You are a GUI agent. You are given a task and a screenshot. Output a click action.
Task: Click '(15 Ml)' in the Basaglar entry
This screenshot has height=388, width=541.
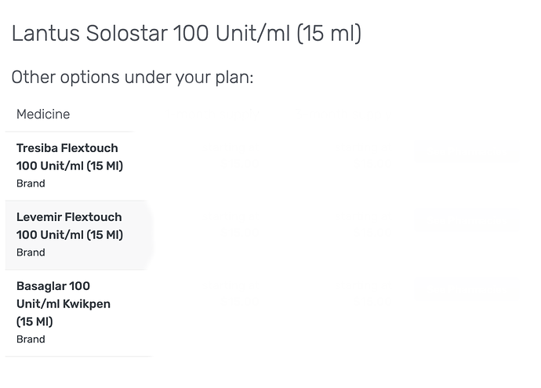34,321
